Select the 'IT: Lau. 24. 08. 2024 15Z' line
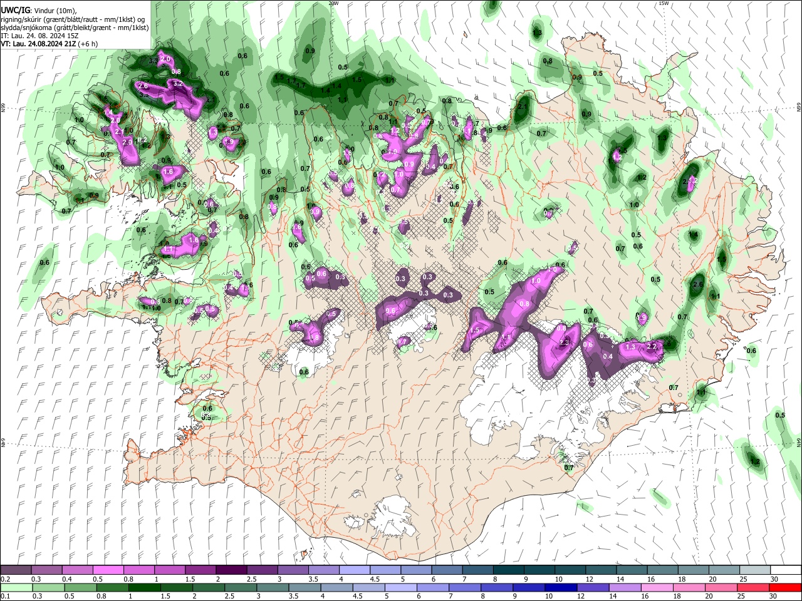Screen dimensions: 802x601 point(39,36)
